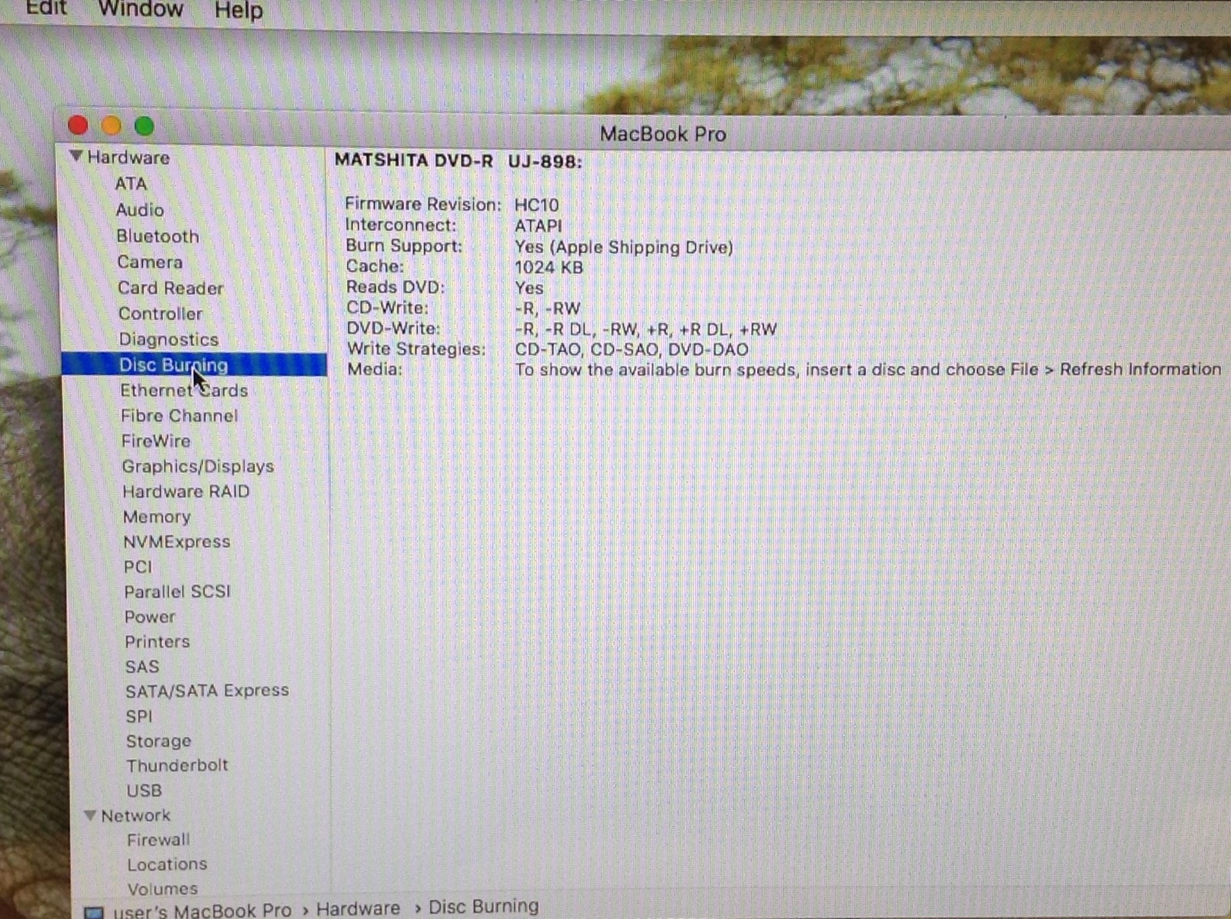Select the Disc Burning sidebar item
The height and width of the screenshot is (919, 1231).
click(x=194, y=365)
